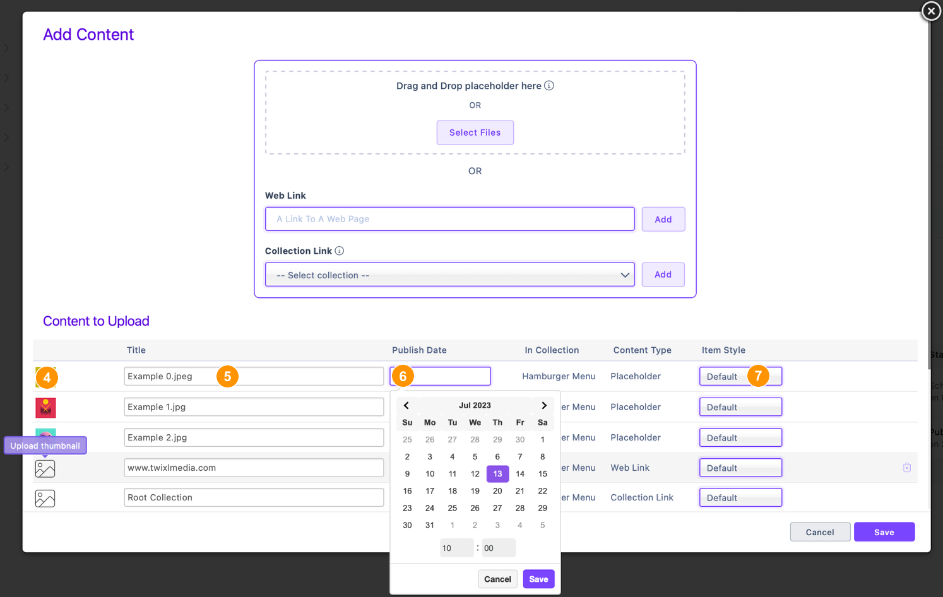This screenshot has height=597, width=943.
Task: Edit the www.twixlmedia.com title field
Action: click(254, 468)
